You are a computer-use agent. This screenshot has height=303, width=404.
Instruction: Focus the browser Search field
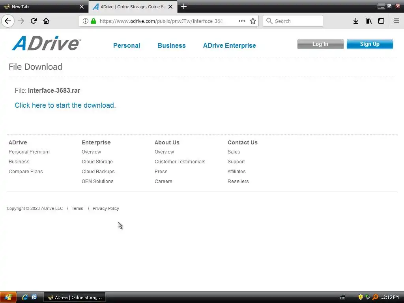coord(293,21)
